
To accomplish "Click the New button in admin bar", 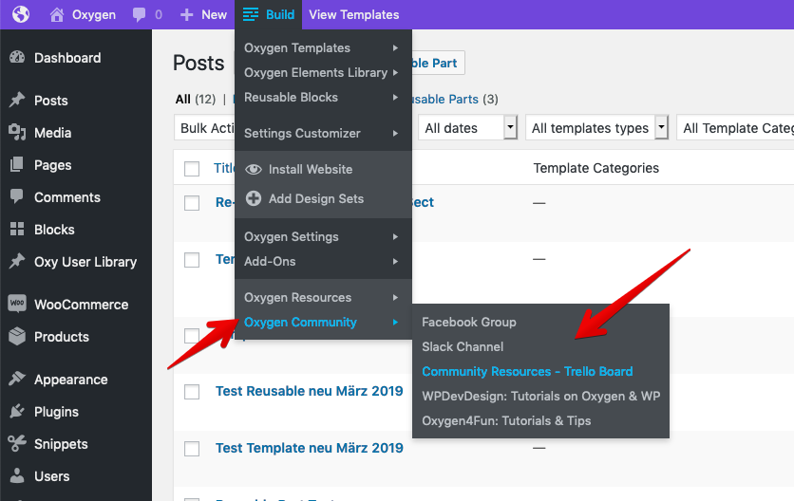I will tap(203, 14).
